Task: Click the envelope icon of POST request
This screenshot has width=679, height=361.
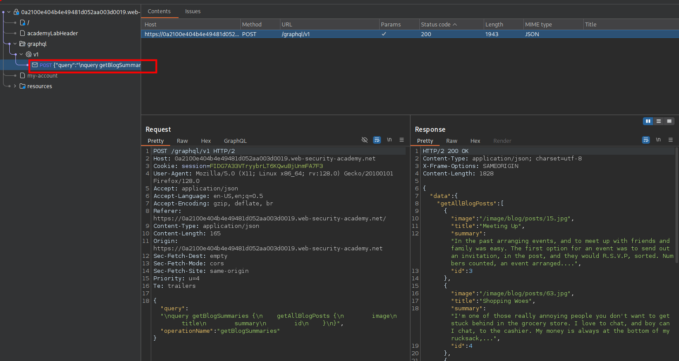Action: click(35, 65)
